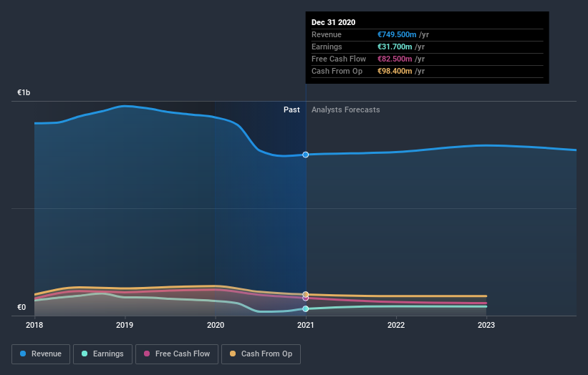Click the 2022 x-axis label
This screenshot has width=588, height=375.
coord(396,325)
